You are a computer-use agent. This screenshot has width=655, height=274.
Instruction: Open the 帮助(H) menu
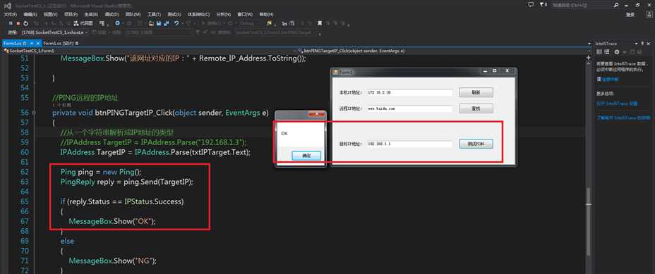266,14
